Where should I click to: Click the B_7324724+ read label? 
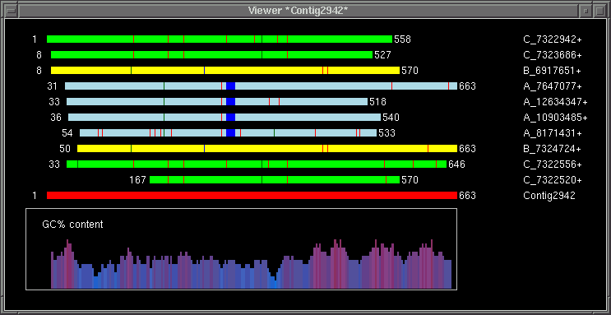coord(552,149)
